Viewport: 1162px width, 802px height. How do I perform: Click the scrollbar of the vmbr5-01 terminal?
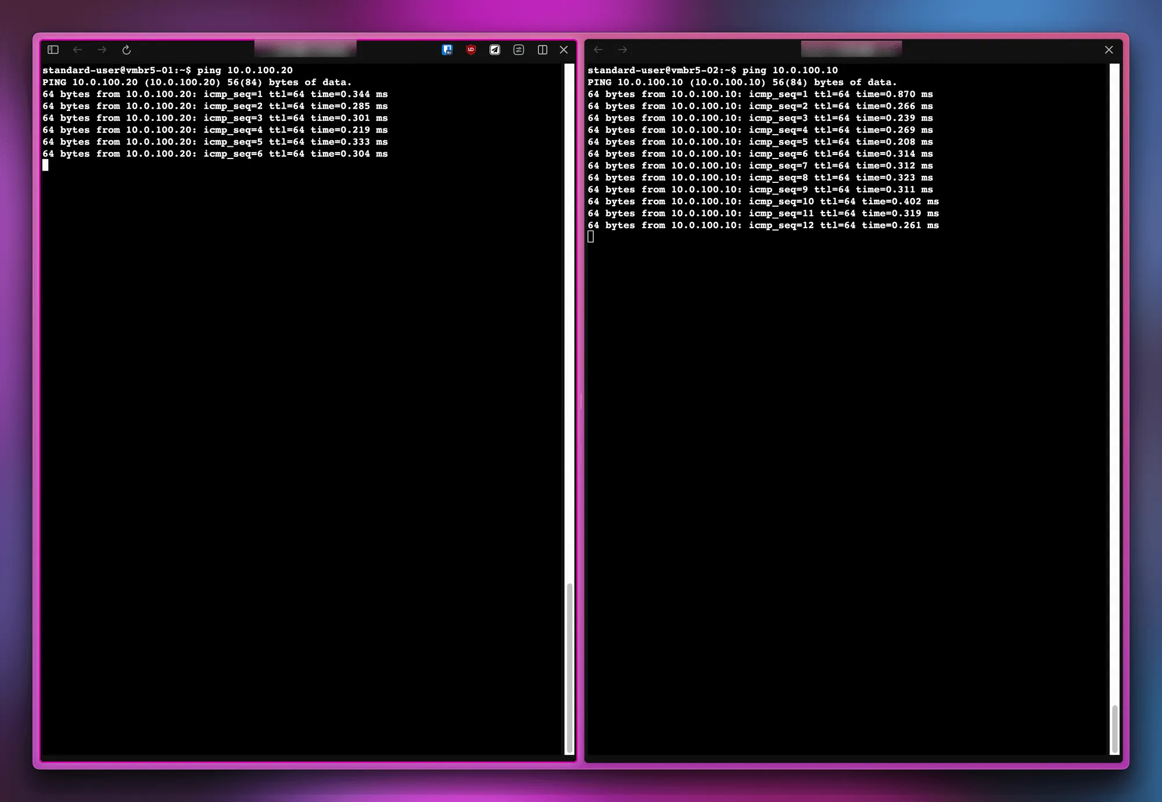click(568, 668)
